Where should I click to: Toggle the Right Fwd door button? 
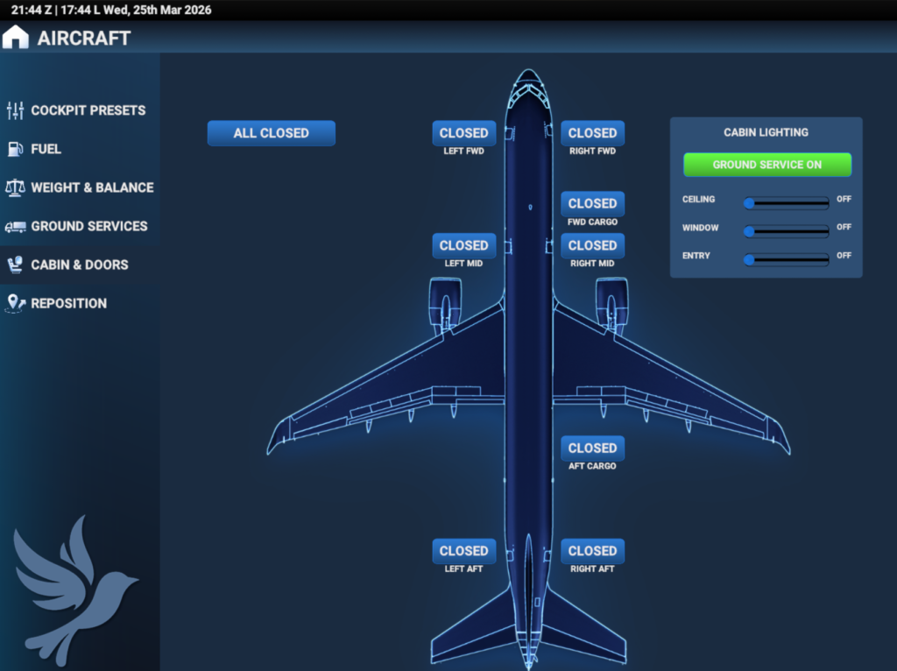592,133
